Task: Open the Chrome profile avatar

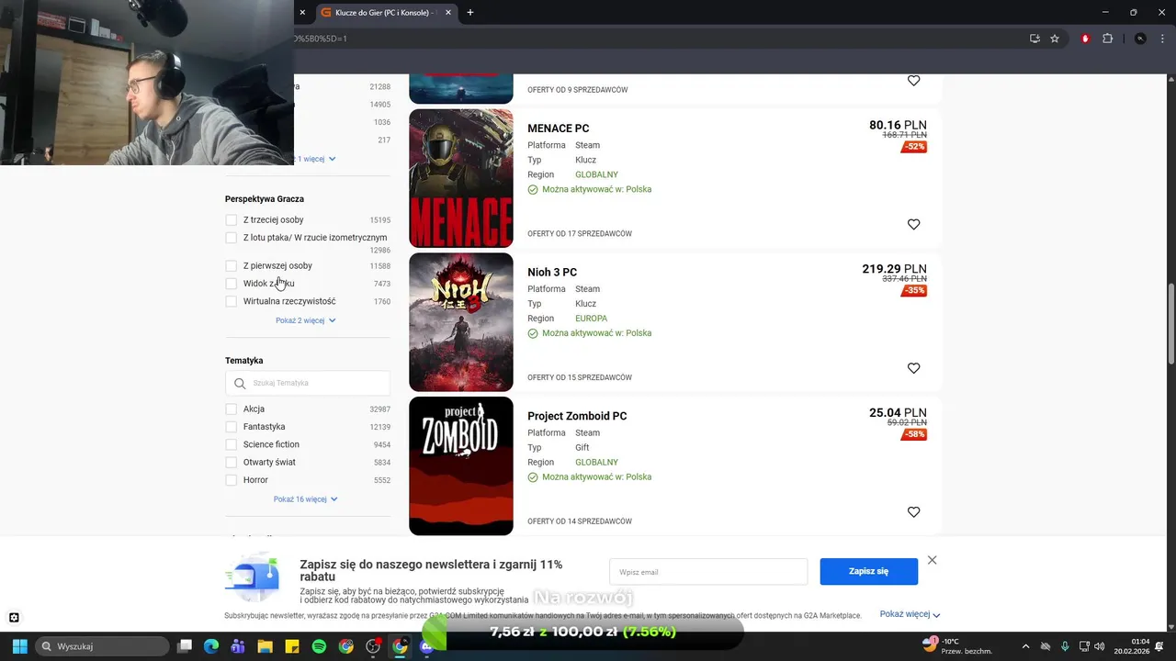Action: [1140, 39]
